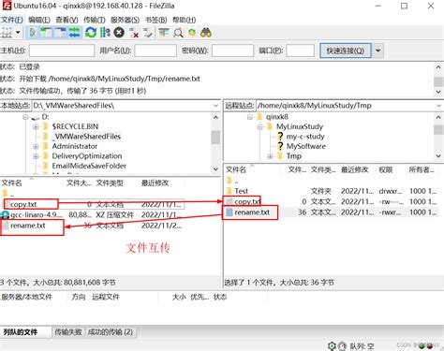444x351 pixels.
Task: Switch to the 传输失败 tab
Action: (x=68, y=332)
